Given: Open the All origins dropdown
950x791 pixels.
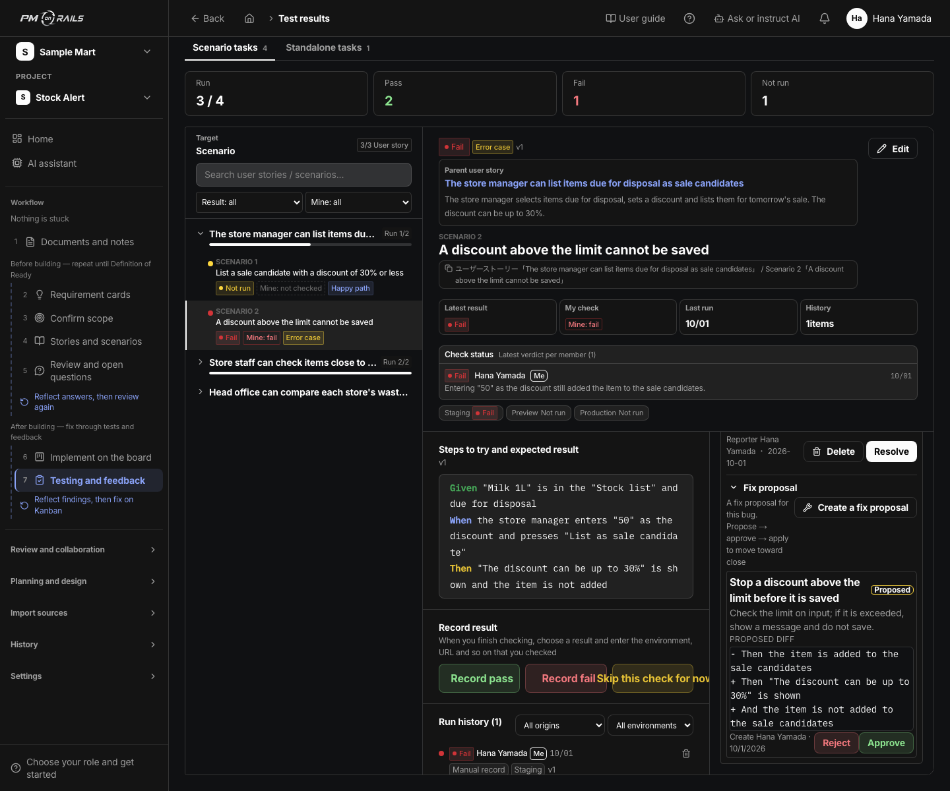Looking at the screenshot, I should click(560, 725).
